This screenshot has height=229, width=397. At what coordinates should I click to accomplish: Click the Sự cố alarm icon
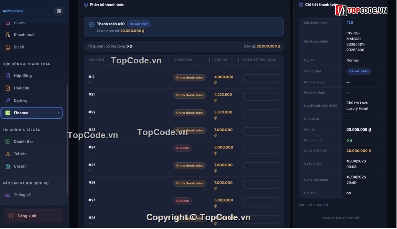click(x=8, y=47)
